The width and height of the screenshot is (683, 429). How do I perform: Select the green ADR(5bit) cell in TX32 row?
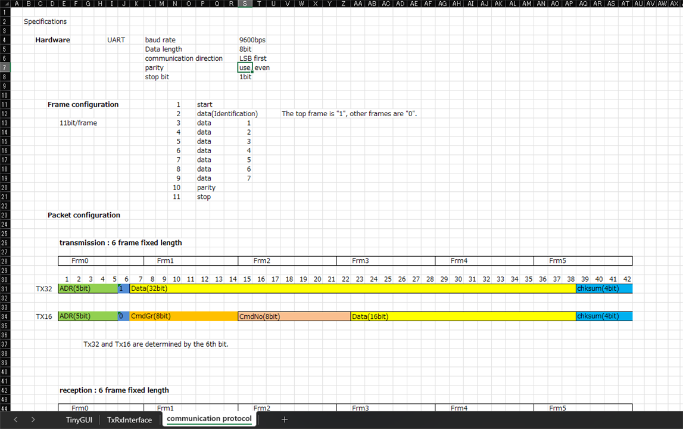88,288
